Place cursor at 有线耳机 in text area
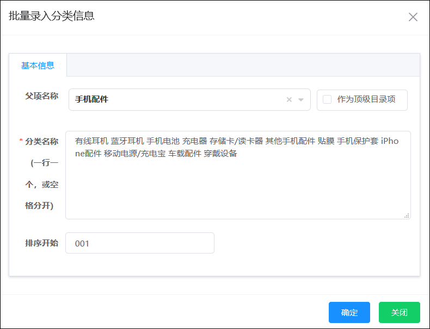 point(91,141)
